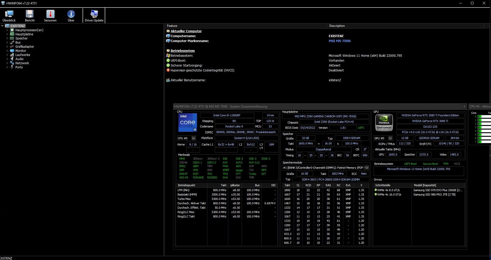Click the Basistakt (HFM) row
The width and height of the screenshot is (491, 260).
[226, 195]
